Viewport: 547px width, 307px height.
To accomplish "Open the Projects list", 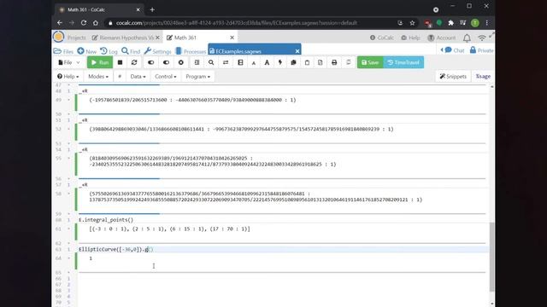I will tap(76, 38).
